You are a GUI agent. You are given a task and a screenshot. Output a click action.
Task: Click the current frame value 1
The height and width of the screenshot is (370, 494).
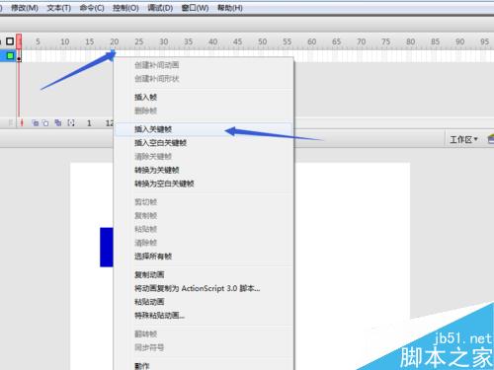pos(89,123)
